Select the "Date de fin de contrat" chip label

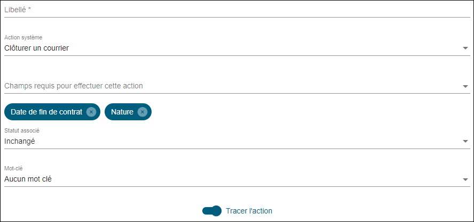click(x=46, y=112)
